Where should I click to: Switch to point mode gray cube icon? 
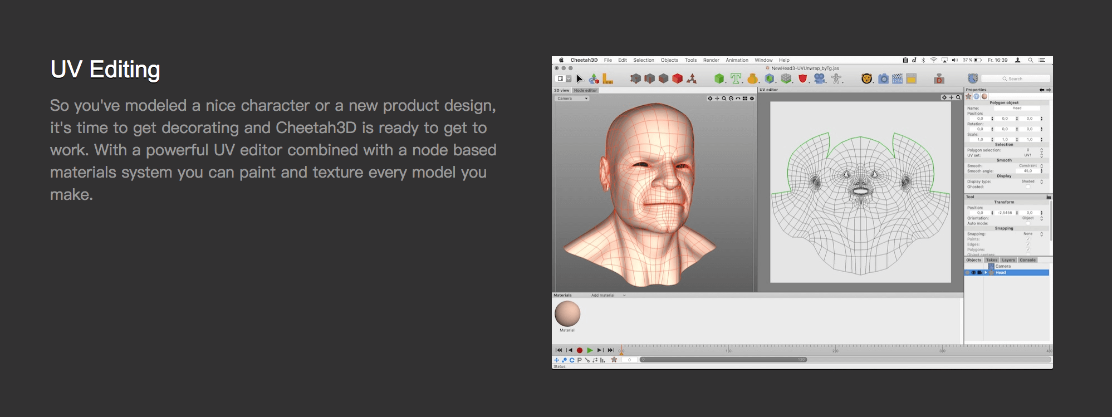click(635, 79)
